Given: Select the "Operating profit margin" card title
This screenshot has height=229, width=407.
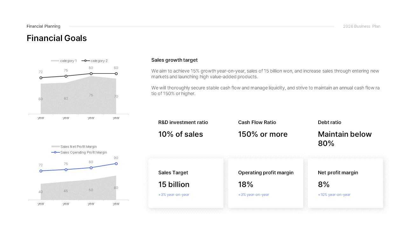Looking at the screenshot, I should (x=266, y=173).
